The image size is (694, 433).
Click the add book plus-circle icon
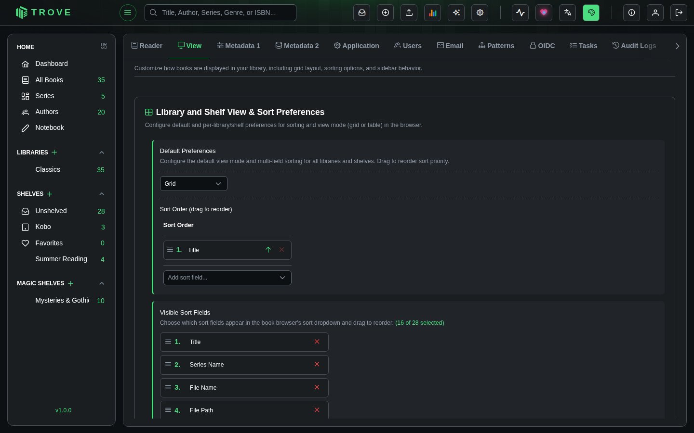pos(386,13)
